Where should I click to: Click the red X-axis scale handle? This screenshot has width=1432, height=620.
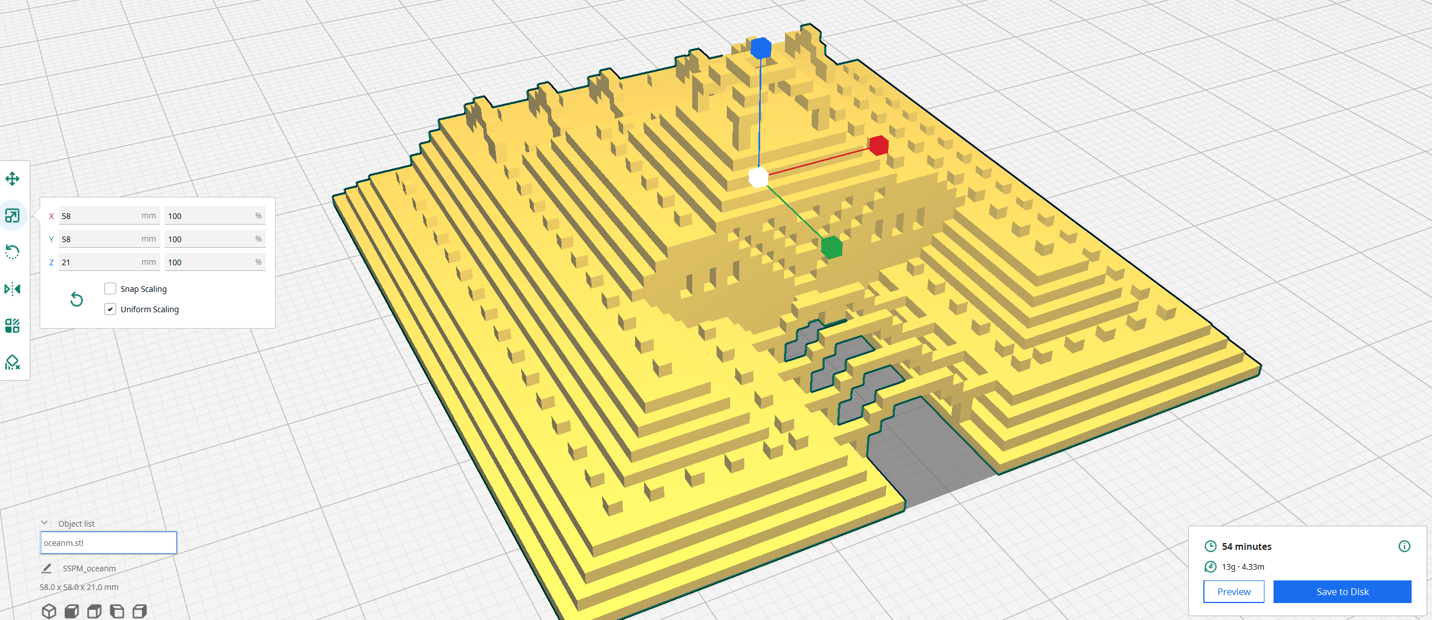tap(878, 145)
